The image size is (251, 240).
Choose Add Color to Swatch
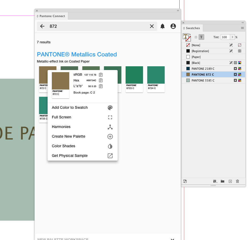tap(82, 107)
